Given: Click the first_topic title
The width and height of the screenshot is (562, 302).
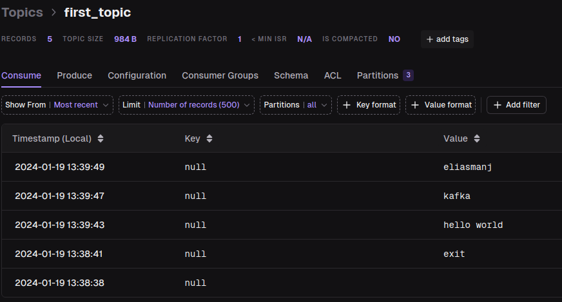Looking at the screenshot, I should [x=97, y=12].
